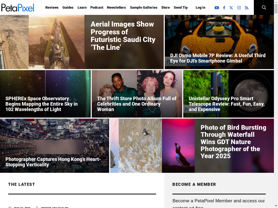Click The Line aerial city thumbnail
278x208 pixels.
coord(42,42)
